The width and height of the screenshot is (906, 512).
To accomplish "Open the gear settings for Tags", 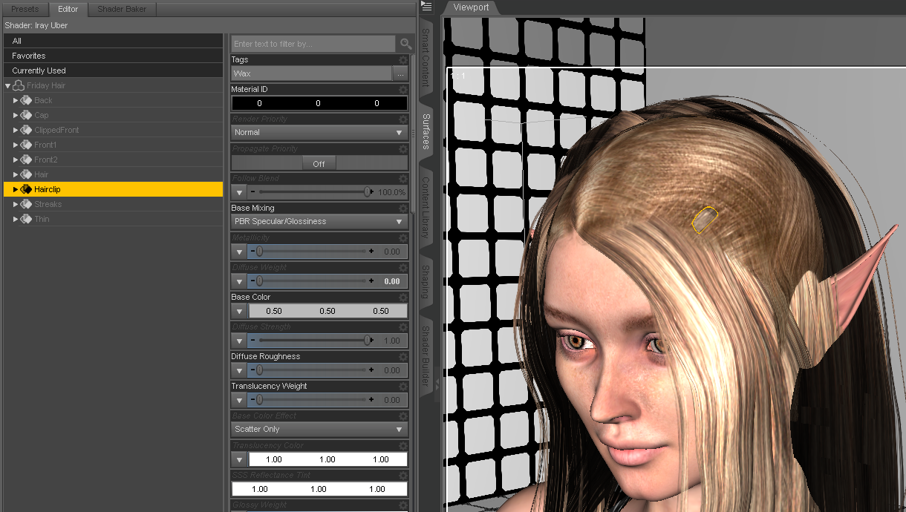I will [403, 59].
